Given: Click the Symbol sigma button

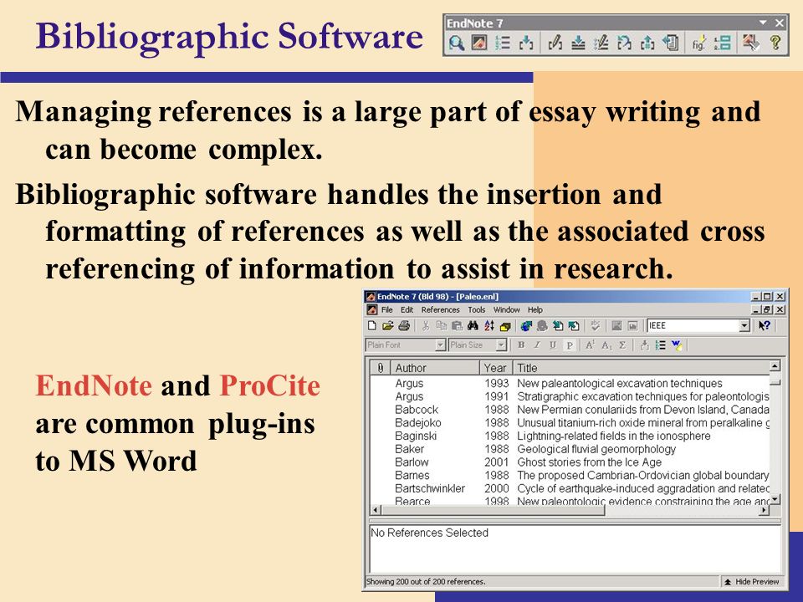Looking at the screenshot, I should (622, 345).
